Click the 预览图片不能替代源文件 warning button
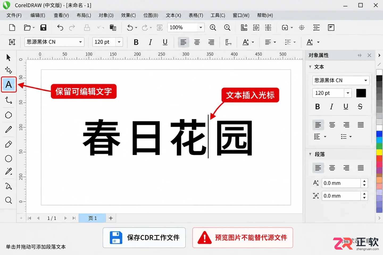Screen dimensions: 383x255 [x=243, y=237]
